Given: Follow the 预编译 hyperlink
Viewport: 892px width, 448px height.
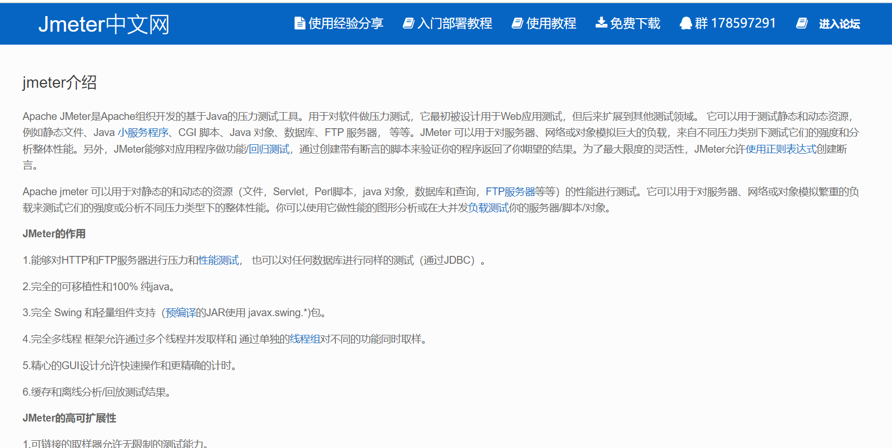Looking at the screenshot, I should pos(181,313).
